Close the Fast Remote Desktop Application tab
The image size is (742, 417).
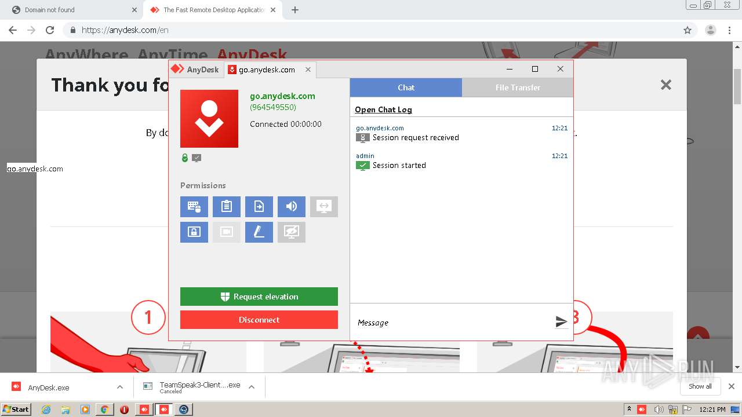coord(273,10)
